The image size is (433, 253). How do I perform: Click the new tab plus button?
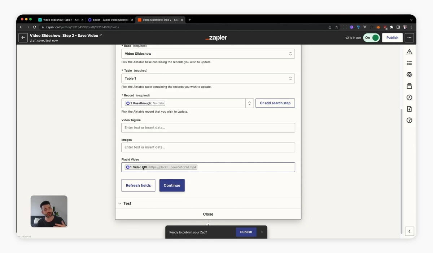coord(190,20)
